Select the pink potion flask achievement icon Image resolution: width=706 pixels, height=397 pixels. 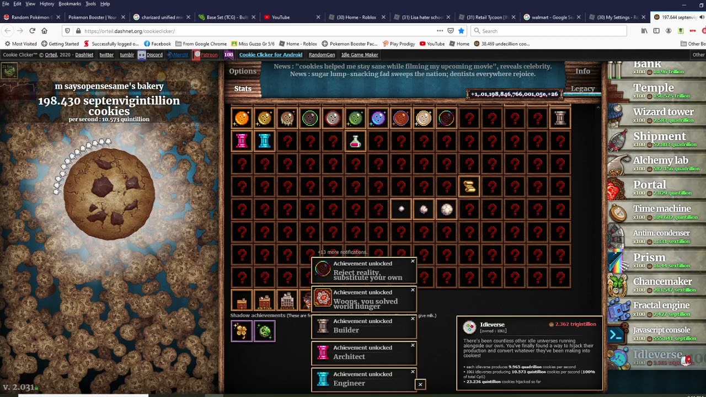pos(355,141)
